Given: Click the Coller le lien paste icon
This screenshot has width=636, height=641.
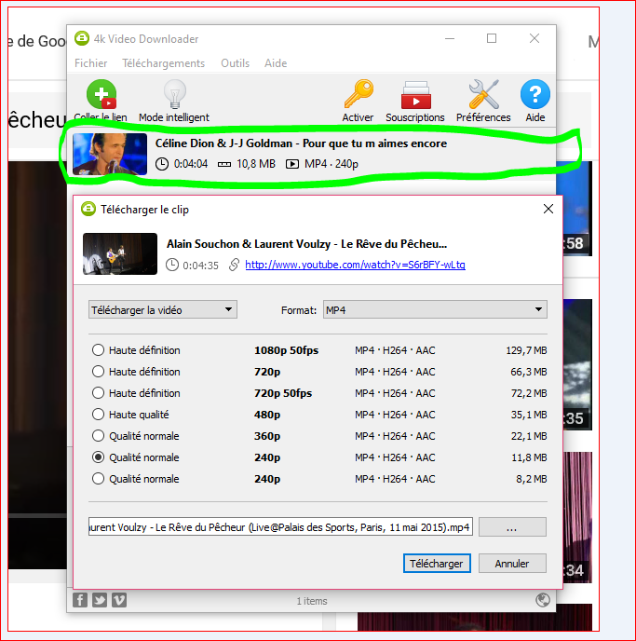Looking at the screenshot, I should coord(101,94).
